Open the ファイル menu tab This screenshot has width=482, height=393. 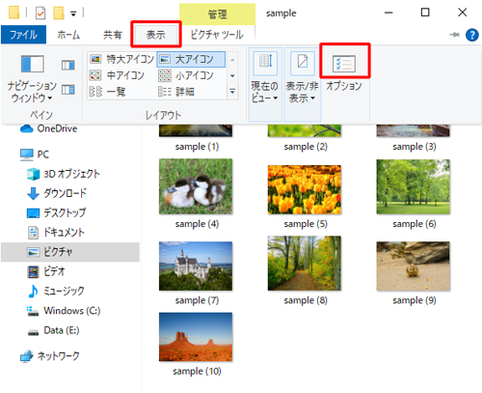coord(23,35)
